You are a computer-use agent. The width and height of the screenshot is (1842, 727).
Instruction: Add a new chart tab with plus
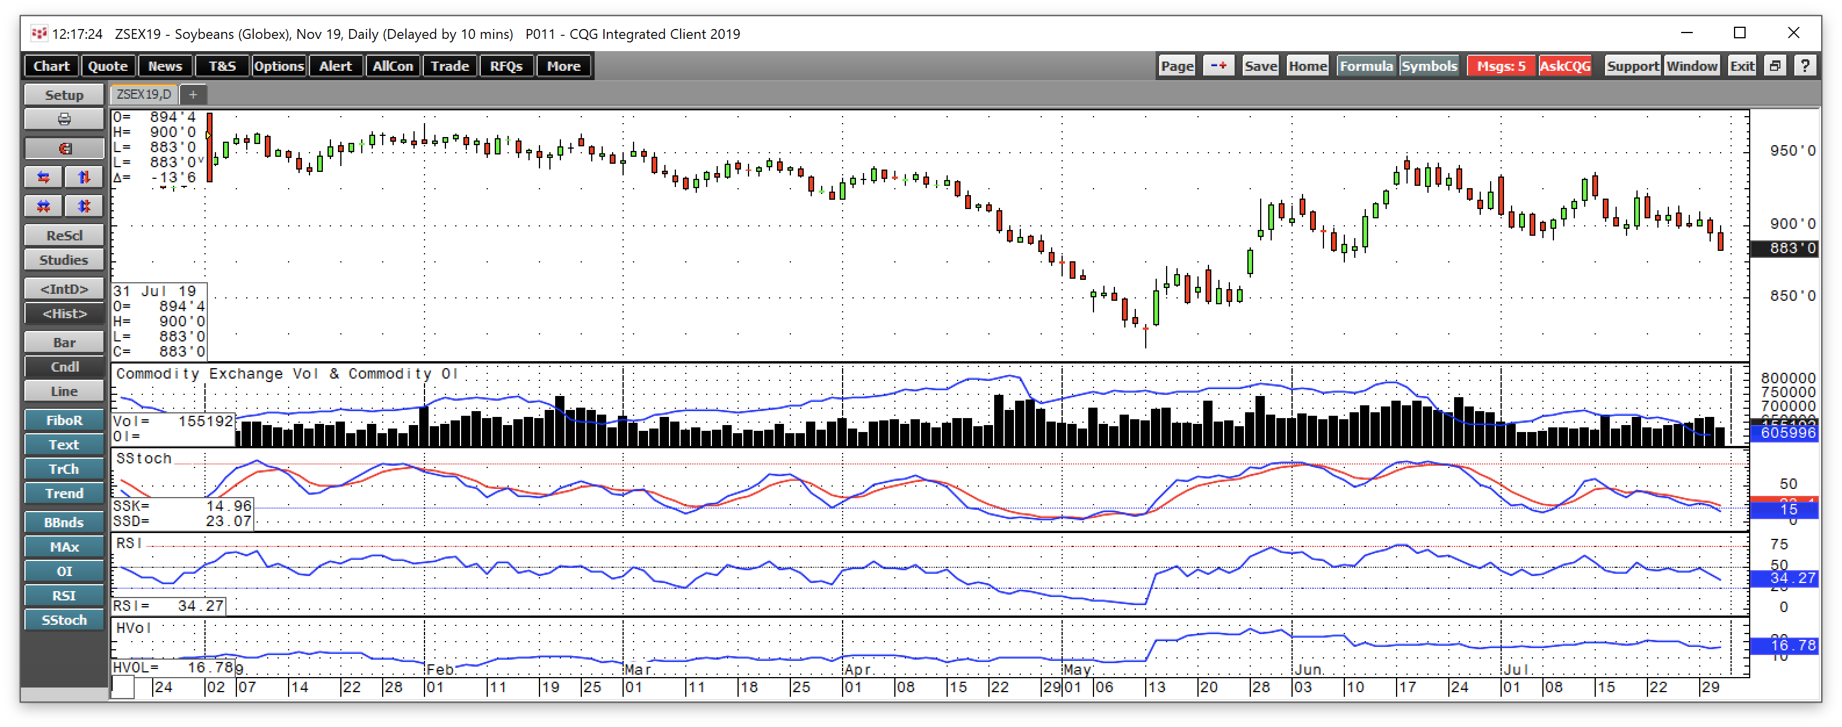192,95
